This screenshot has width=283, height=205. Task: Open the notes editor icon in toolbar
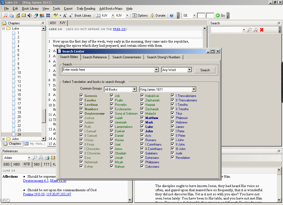tap(18, 15)
